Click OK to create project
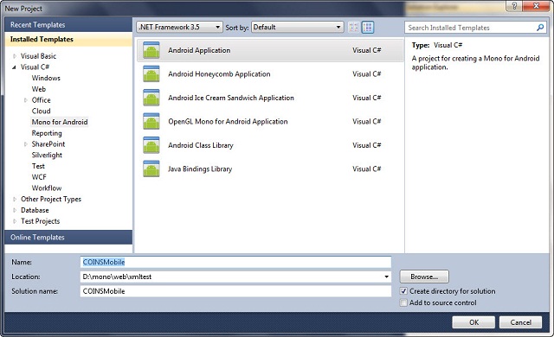 (473, 322)
